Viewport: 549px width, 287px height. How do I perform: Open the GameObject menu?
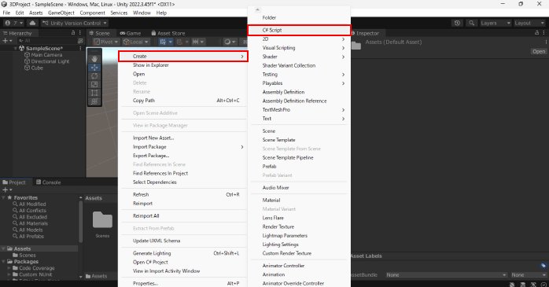pyautogui.click(x=61, y=13)
